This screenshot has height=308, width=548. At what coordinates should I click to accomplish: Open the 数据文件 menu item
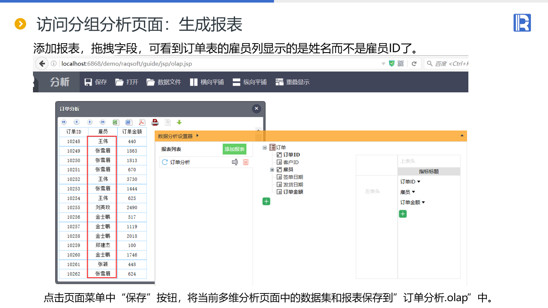(164, 82)
